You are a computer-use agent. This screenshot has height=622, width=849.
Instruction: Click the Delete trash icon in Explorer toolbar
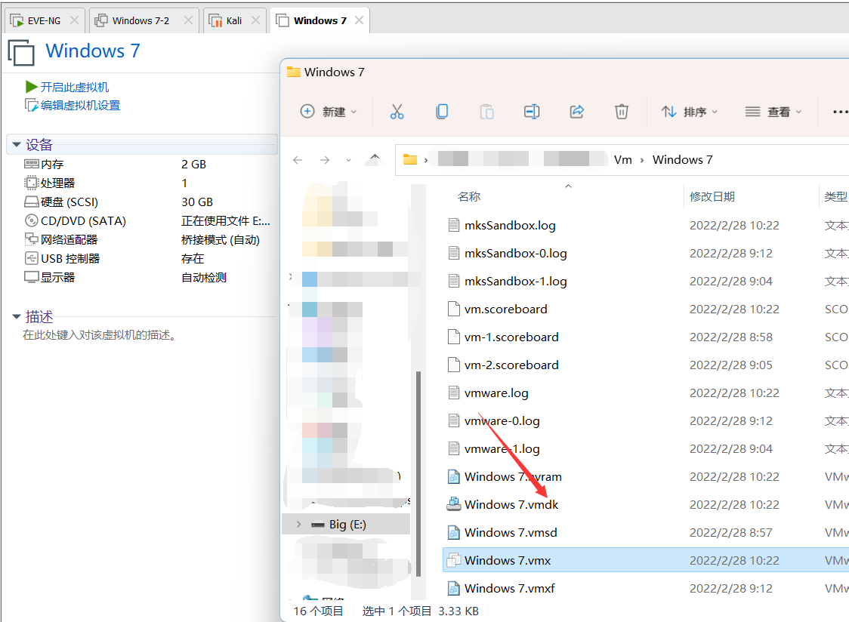point(622,112)
